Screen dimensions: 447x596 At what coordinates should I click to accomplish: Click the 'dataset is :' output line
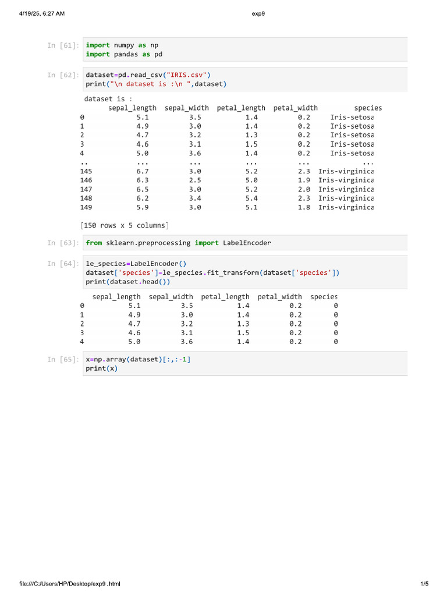pyautogui.click(x=108, y=99)
